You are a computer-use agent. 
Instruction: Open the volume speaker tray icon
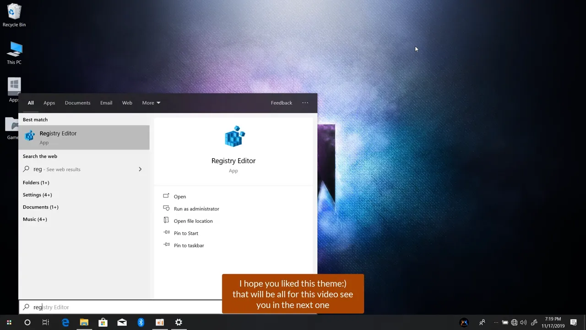[x=523, y=323]
